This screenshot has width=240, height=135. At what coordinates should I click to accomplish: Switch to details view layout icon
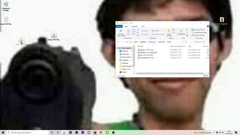click(205, 76)
